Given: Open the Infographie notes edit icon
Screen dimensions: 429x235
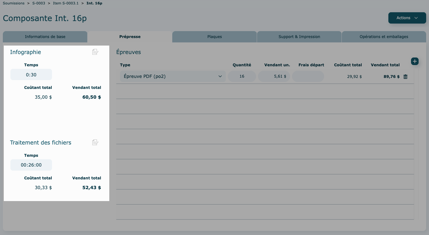Looking at the screenshot, I should tap(95, 52).
